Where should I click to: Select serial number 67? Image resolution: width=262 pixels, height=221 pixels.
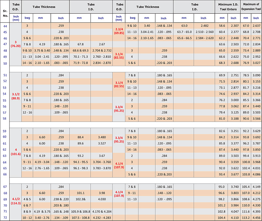(5, 187)
